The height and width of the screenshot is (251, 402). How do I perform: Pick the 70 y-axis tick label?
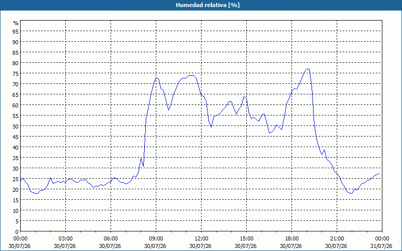click(16, 84)
